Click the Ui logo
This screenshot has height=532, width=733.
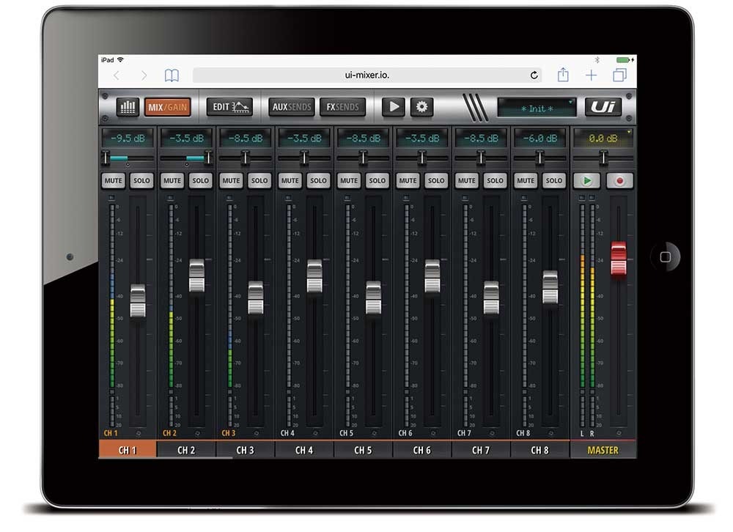603,106
